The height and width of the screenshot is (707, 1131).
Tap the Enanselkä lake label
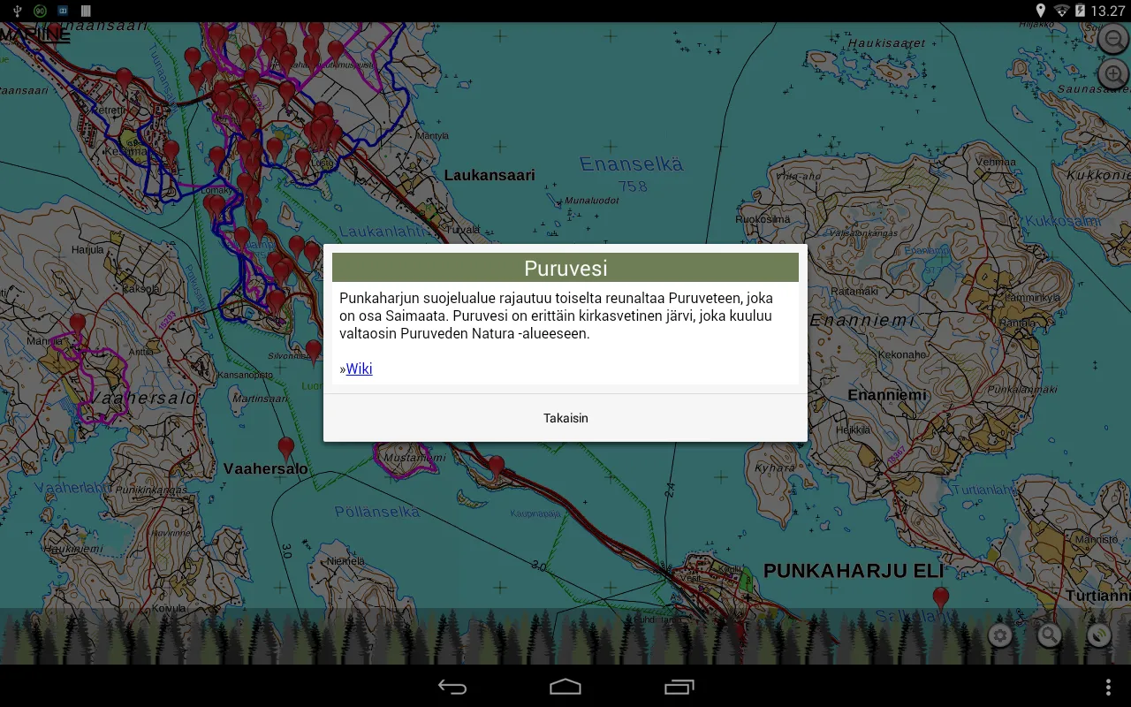tap(632, 164)
